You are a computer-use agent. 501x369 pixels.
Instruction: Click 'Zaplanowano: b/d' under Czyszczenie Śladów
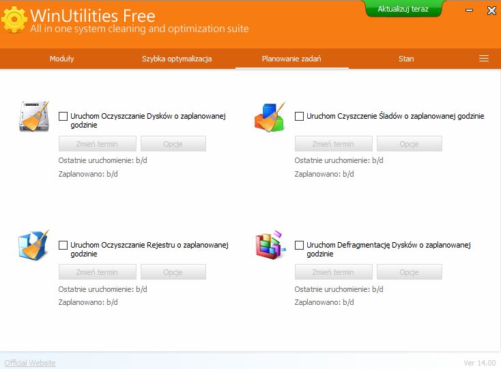(324, 174)
